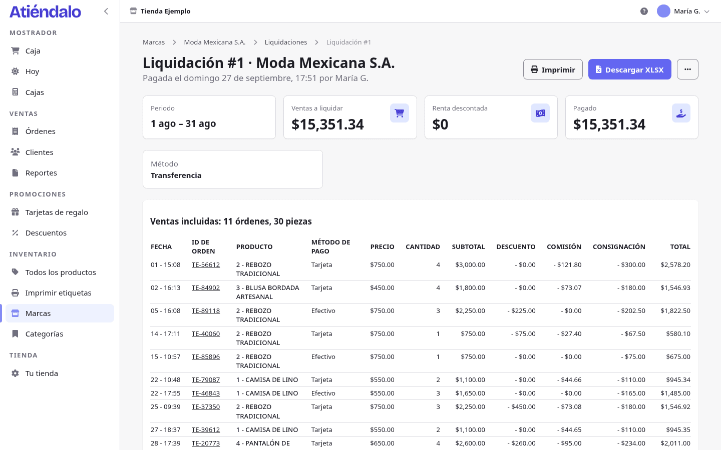Open order TE-20773
Image resolution: width=721 pixels, height=450 pixels.
pos(206,443)
